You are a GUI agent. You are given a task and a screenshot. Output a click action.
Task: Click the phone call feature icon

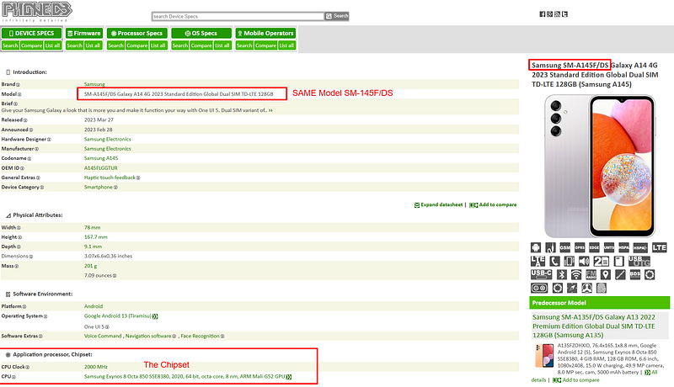(x=554, y=262)
